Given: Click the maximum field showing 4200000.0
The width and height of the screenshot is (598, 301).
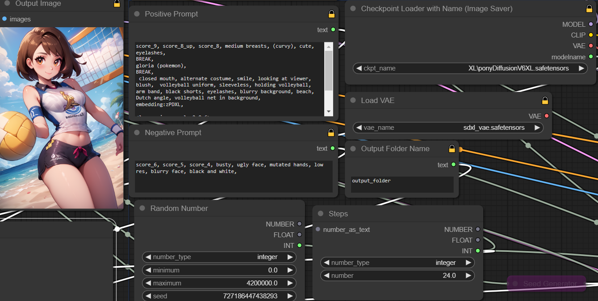Looking at the screenshot, I should point(219,283).
